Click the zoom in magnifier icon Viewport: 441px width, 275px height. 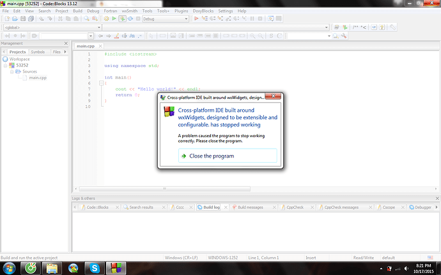click(x=252, y=36)
